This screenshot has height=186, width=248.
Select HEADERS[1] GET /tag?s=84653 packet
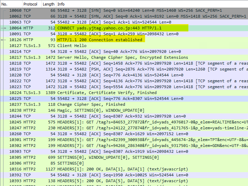pos(124,122)
